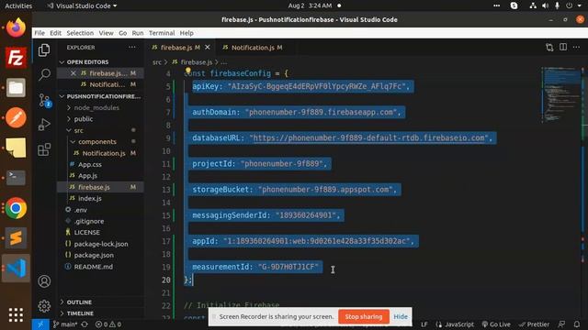This screenshot has width=588, height=330.
Task: Open the Edit menu
Action: point(55,33)
